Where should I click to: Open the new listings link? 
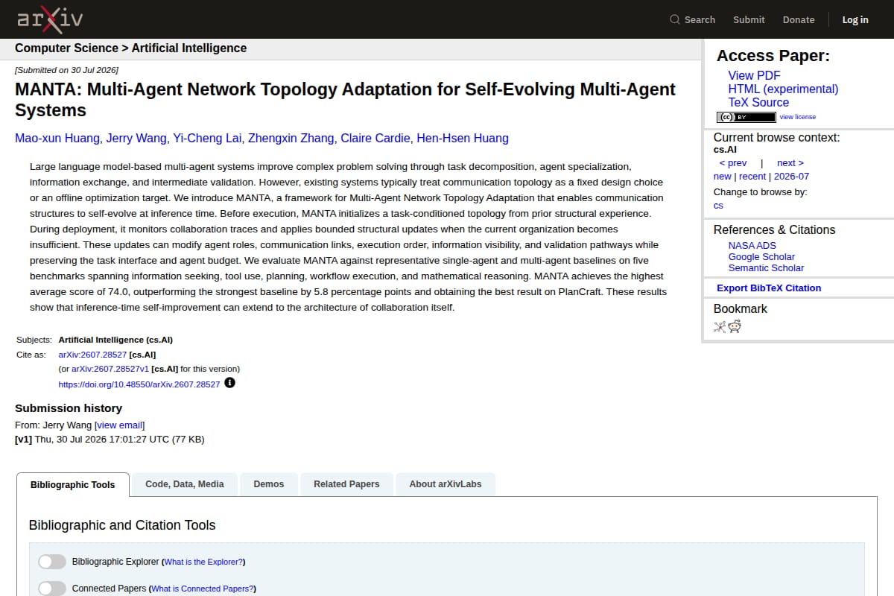click(x=723, y=177)
